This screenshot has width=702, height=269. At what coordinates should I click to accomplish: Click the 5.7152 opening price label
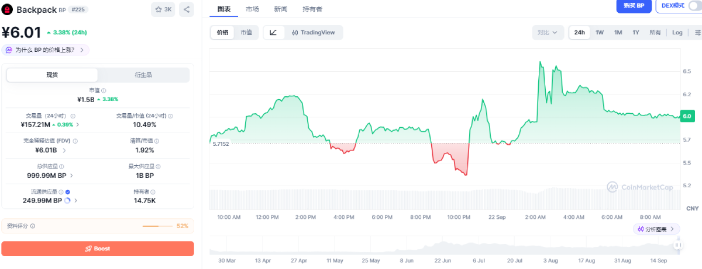220,143
